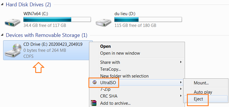229x107 pixels.
Task: Click the UltraISO disc icon in menu
Action: [95, 82]
